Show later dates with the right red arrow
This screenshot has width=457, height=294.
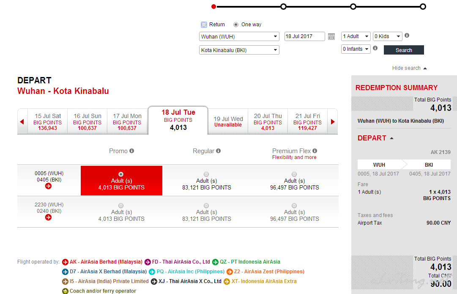[x=333, y=122]
